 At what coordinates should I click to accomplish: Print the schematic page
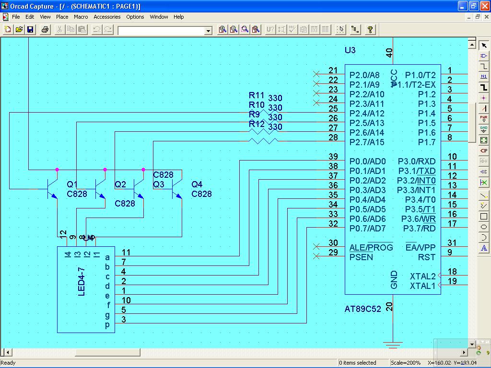(x=45, y=29)
